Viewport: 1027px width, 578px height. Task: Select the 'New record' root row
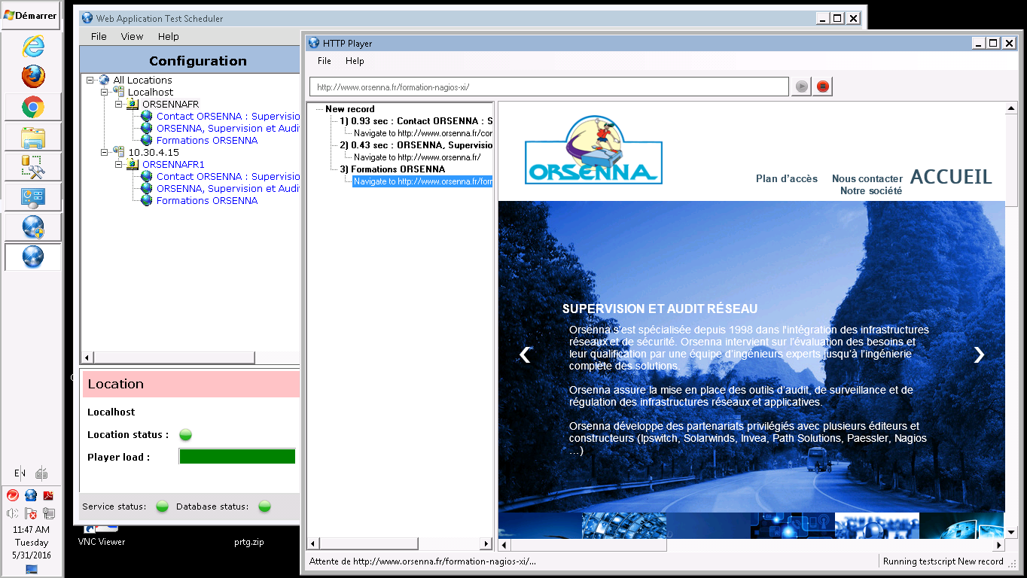(350, 108)
